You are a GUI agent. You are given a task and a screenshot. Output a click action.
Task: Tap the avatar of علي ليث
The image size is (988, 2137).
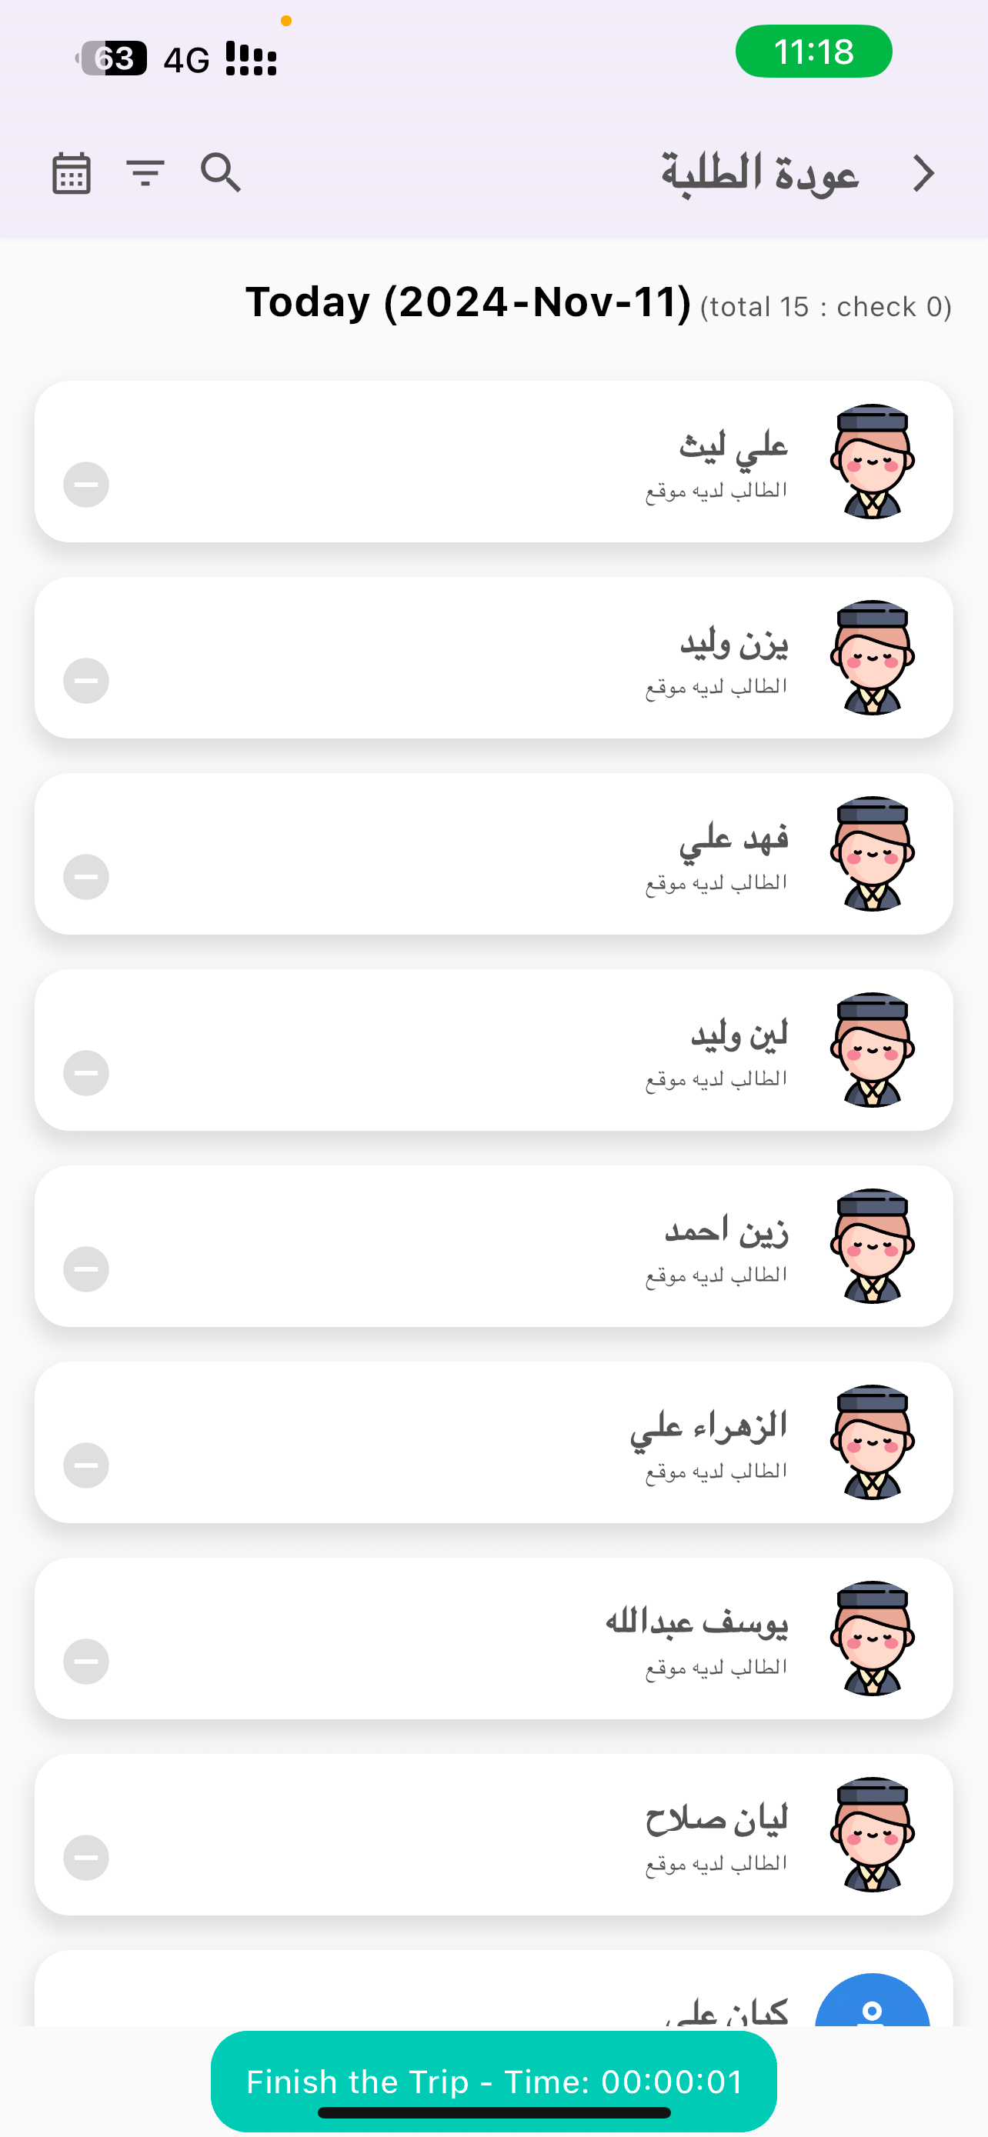(872, 462)
